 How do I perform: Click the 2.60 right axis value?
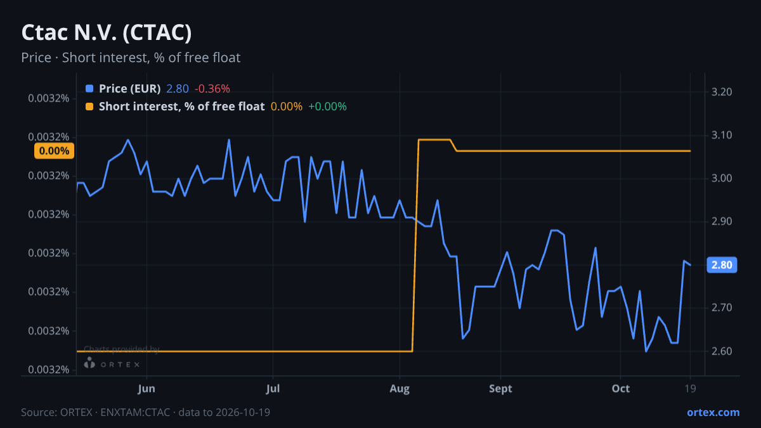722,351
